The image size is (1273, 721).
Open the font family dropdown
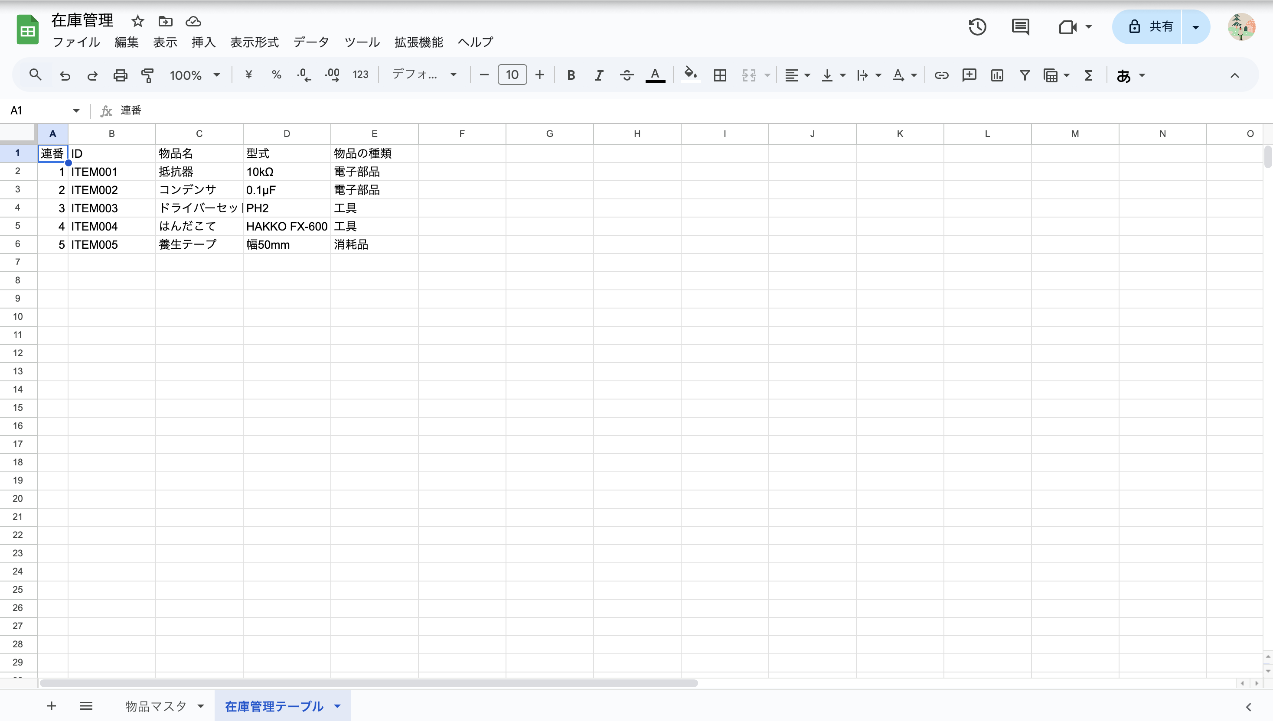[x=424, y=75]
